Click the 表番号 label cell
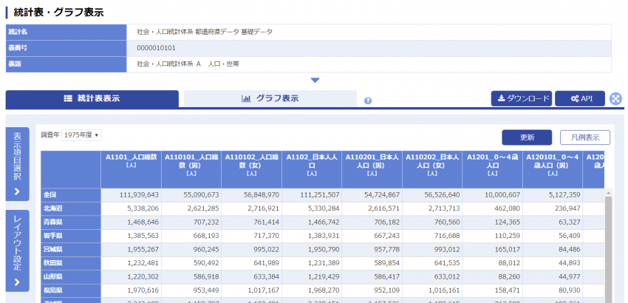628x303 pixels. 66,48
